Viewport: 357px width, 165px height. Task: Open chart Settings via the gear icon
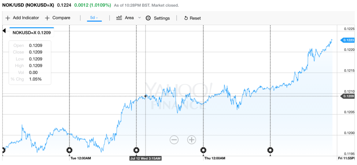(x=148, y=18)
